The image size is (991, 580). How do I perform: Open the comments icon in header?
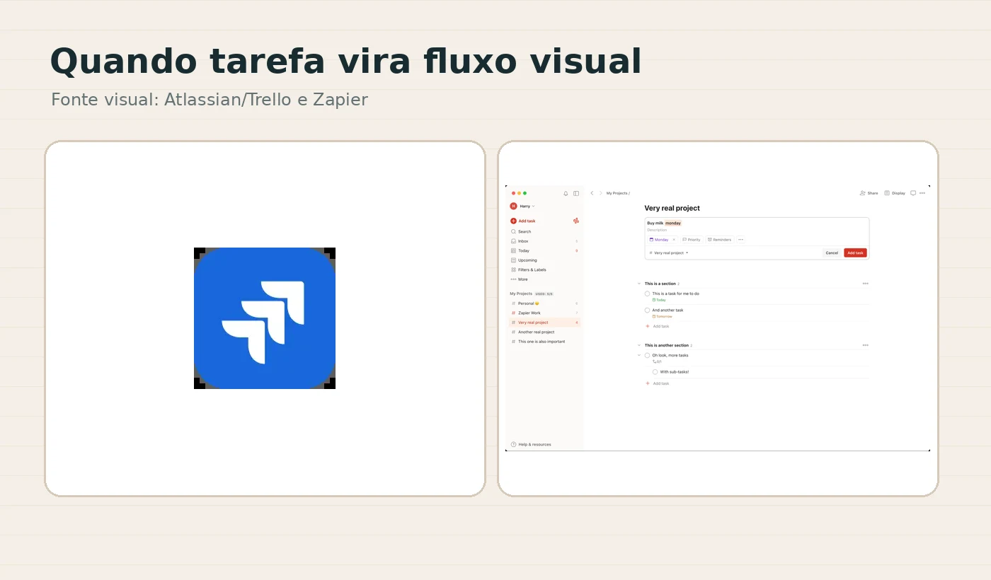913,193
